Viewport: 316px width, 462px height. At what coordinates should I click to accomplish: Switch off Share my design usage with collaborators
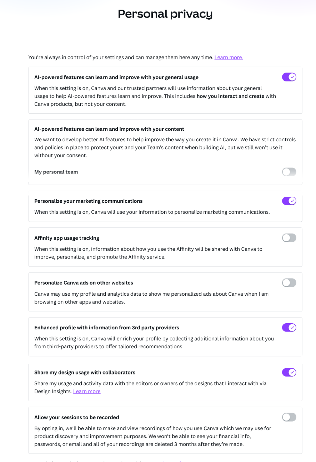(289, 372)
